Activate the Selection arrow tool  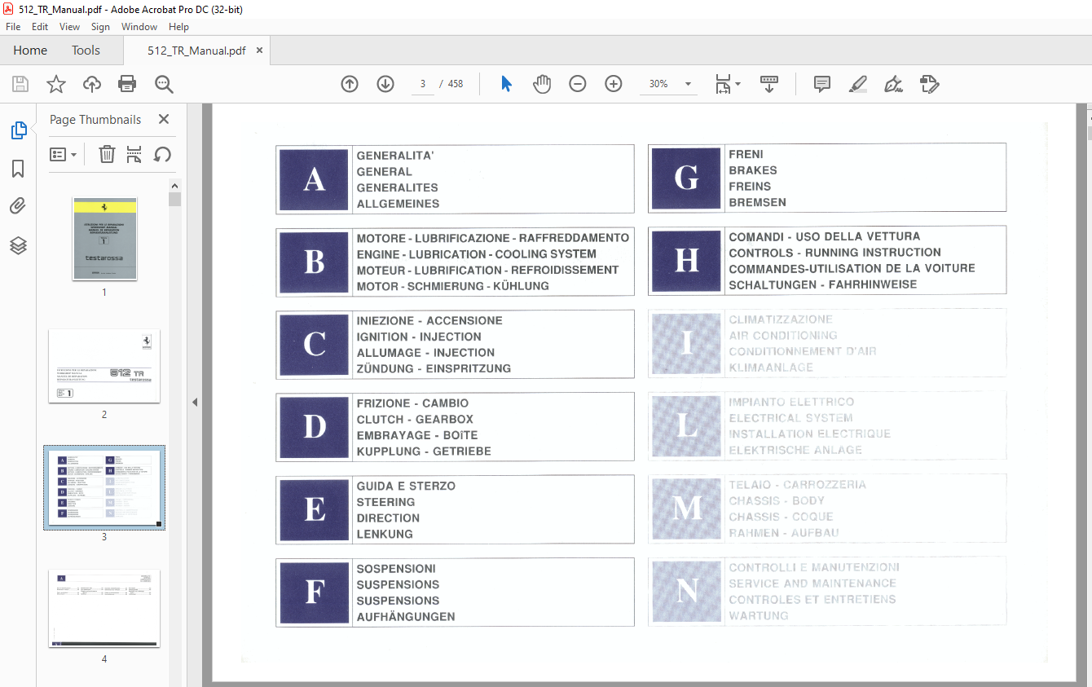point(506,84)
